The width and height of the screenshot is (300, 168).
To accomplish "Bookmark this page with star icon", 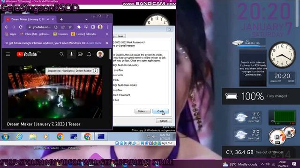I will (70, 27).
